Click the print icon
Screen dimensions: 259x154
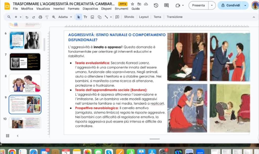pos(40,17)
